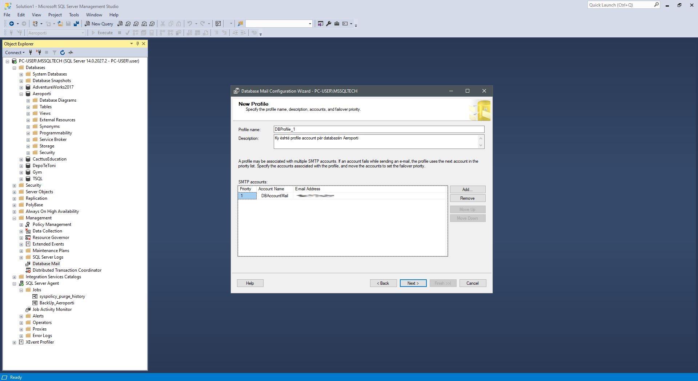Click the Open File folder icon
The width and height of the screenshot is (698, 381).
(x=60, y=24)
